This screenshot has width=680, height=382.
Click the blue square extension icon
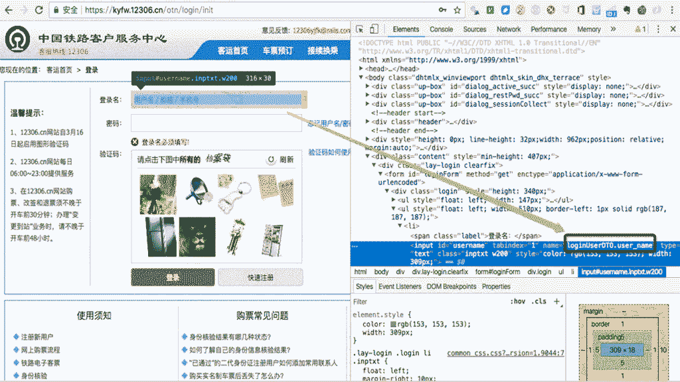tap(505, 10)
